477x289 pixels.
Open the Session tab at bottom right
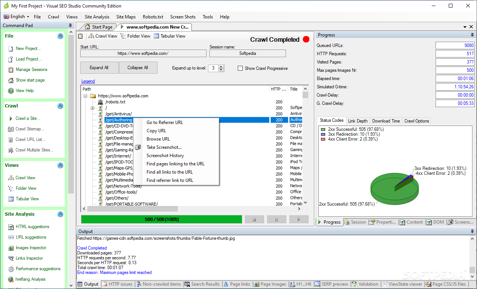[355, 222]
